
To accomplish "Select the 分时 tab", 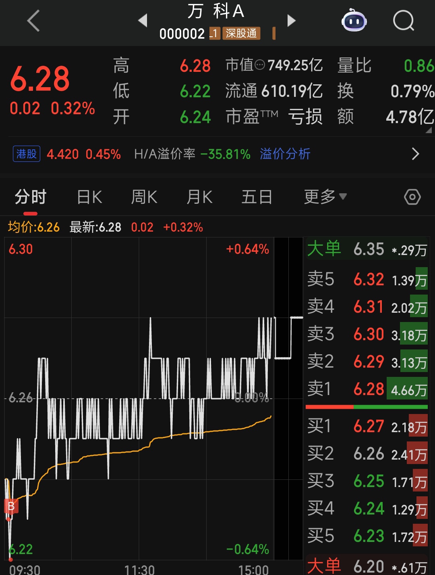I will pyautogui.click(x=31, y=197).
